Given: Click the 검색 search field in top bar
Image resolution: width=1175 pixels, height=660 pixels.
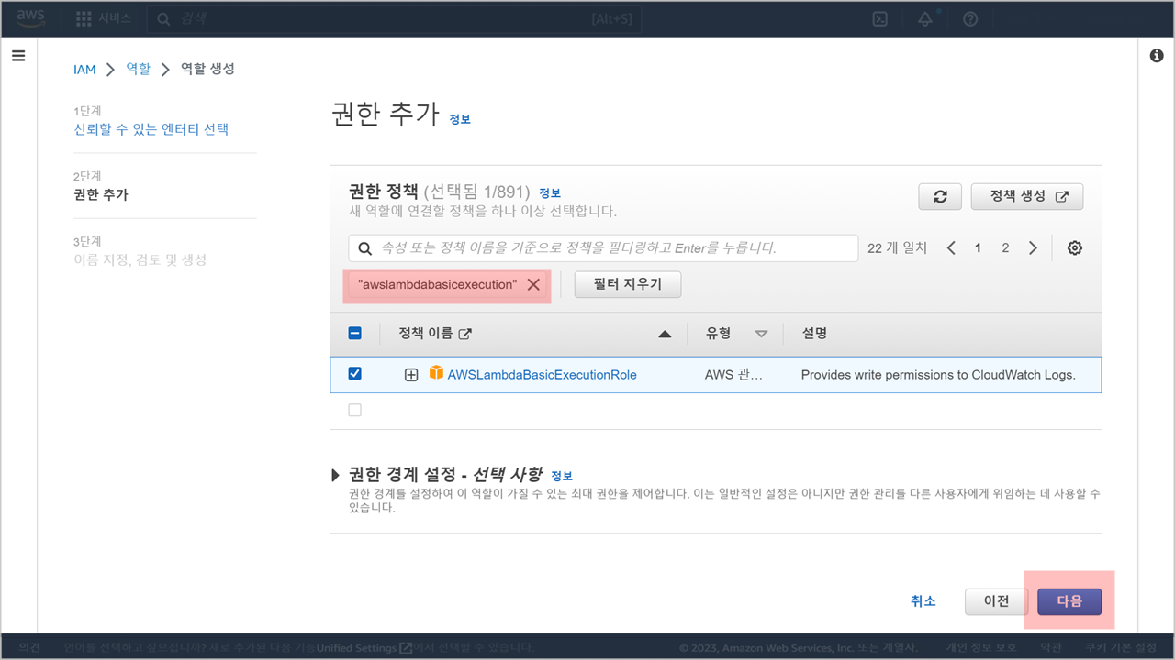Looking at the screenshot, I should (x=395, y=18).
